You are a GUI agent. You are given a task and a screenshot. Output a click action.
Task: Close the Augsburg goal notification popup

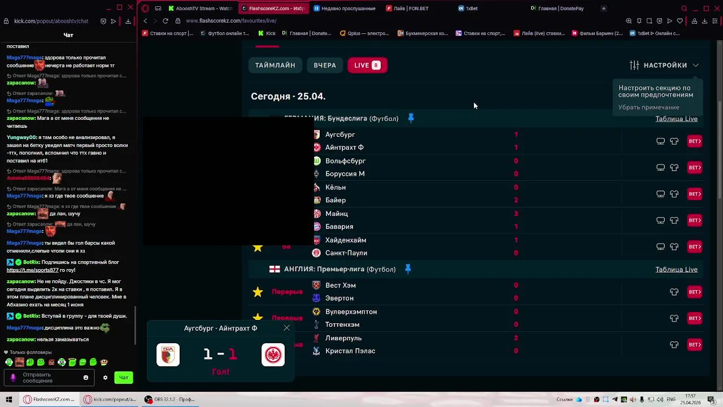pos(287,328)
